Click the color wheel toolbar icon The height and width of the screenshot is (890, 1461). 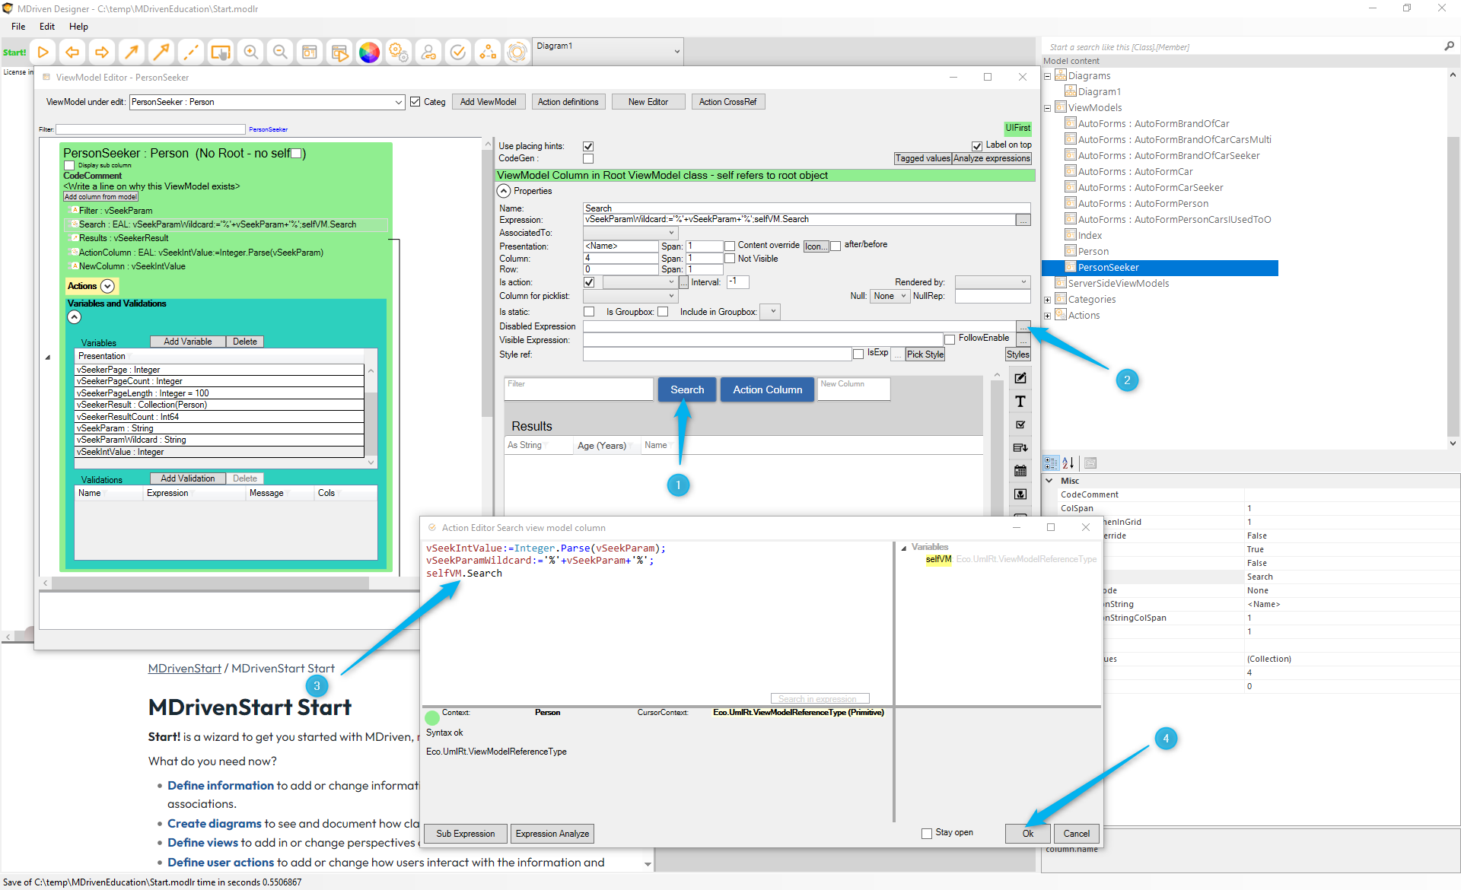(x=369, y=52)
